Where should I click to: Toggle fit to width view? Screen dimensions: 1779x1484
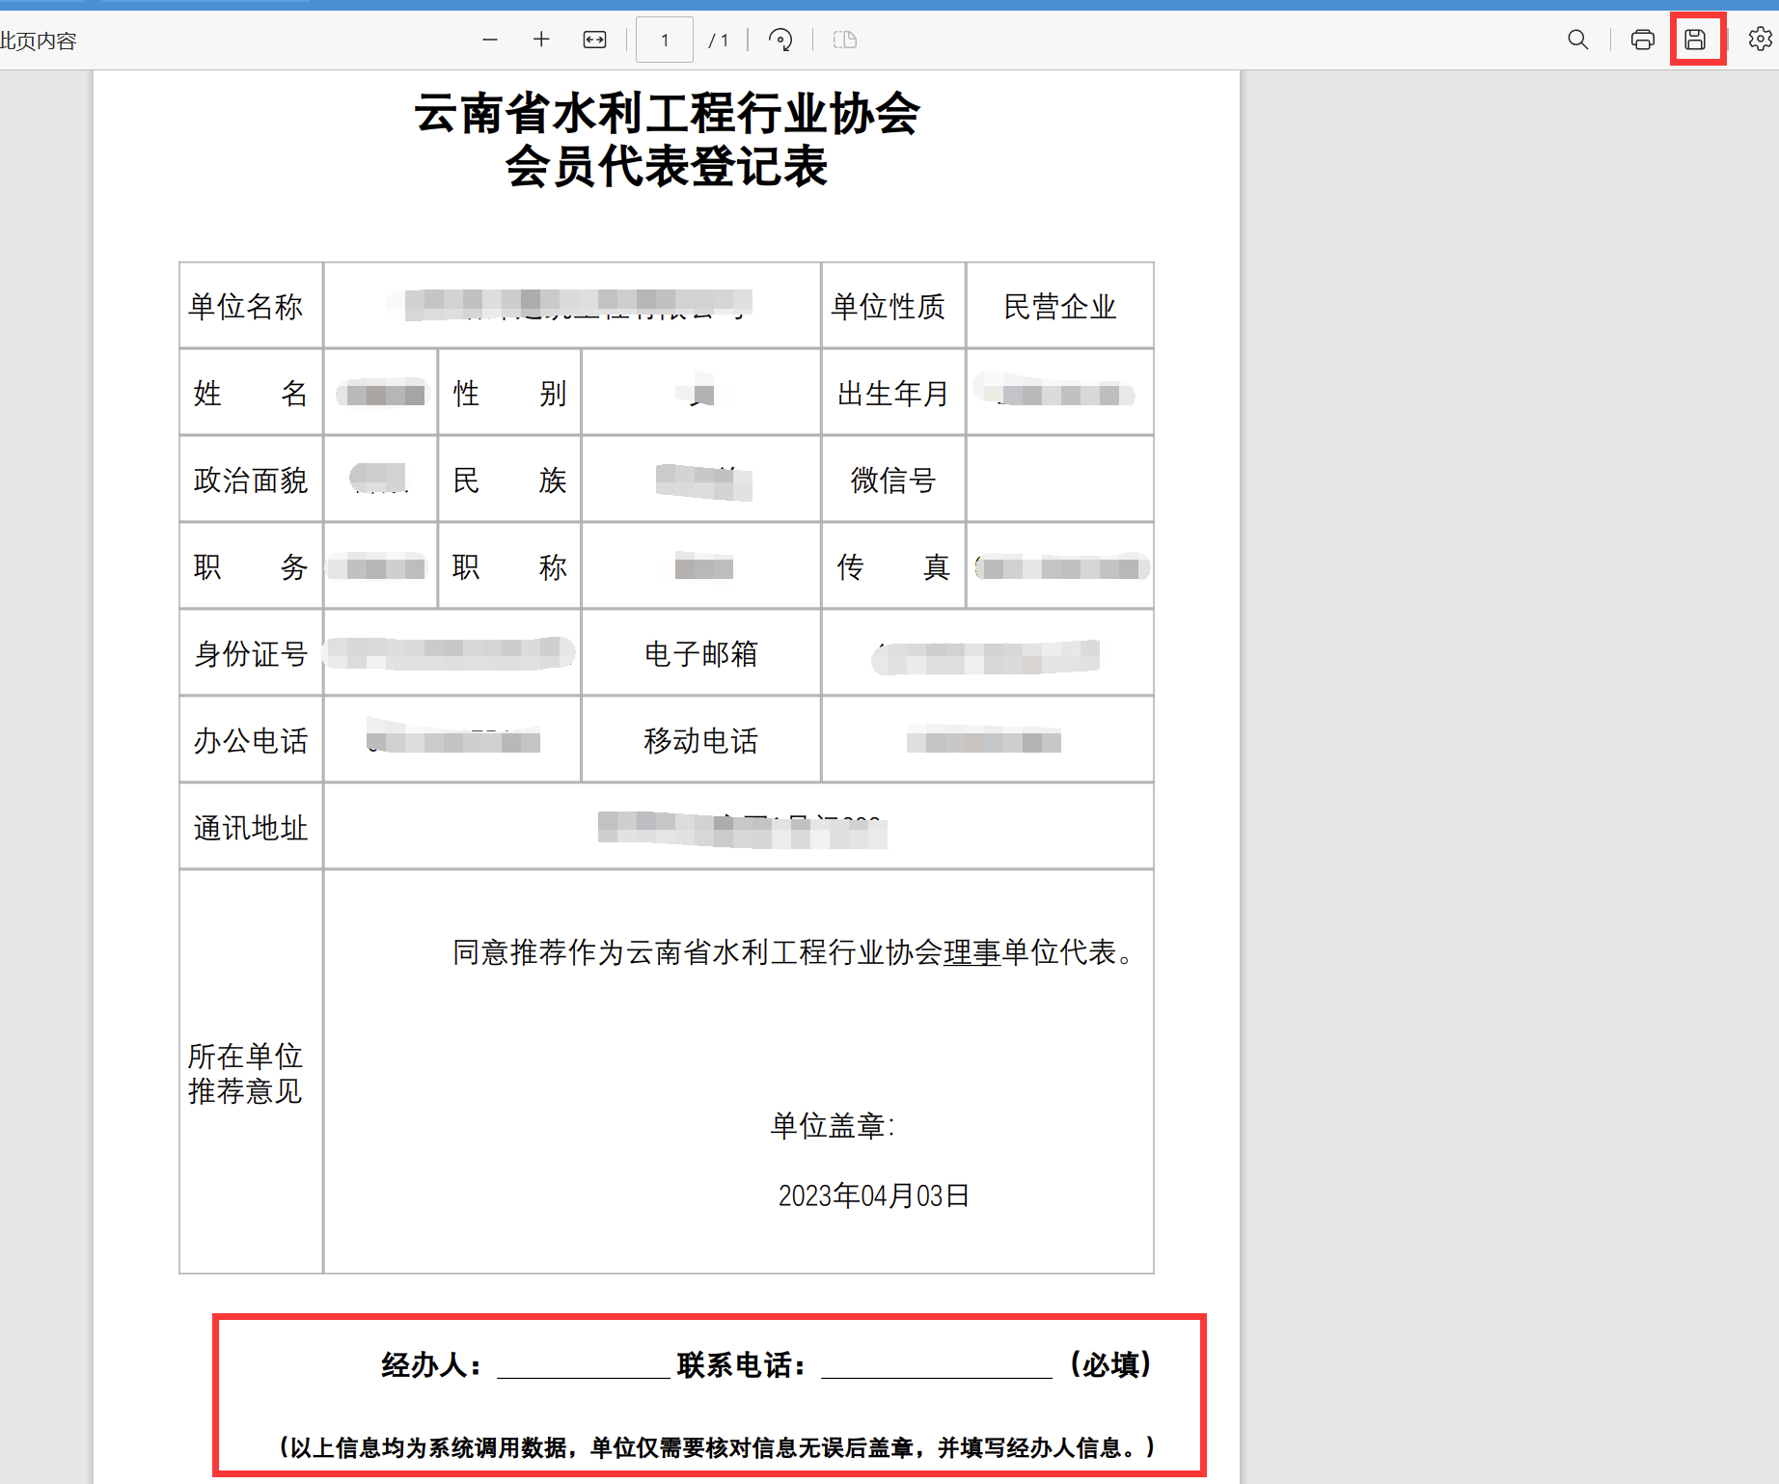click(594, 40)
